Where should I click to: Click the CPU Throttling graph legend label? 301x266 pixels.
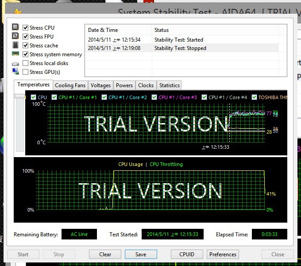[x=166, y=164]
